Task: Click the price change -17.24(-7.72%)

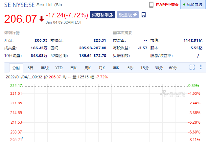Action: tap(67, 15)
